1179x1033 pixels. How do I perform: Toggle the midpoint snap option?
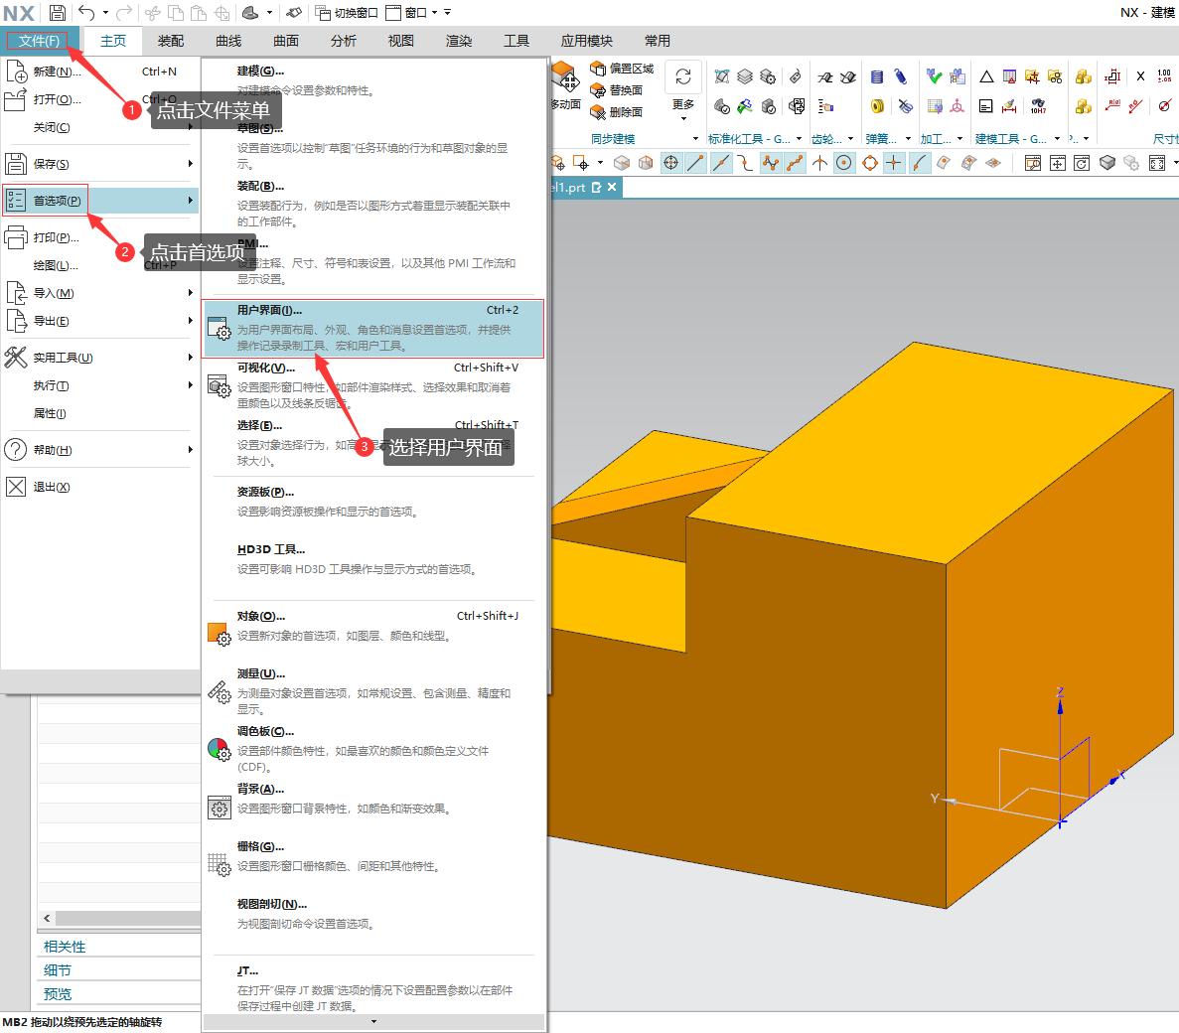pyautogui.click(x=720, y=163)
